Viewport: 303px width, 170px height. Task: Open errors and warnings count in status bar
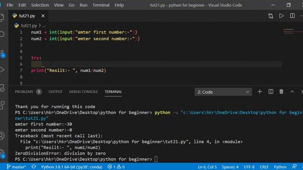[116, 167]
